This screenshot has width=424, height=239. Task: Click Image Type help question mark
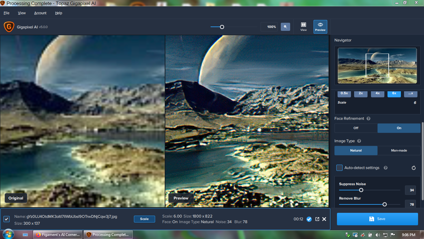[359, 141]
